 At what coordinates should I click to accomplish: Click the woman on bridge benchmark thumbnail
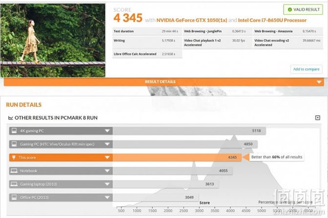coord(53,41)
